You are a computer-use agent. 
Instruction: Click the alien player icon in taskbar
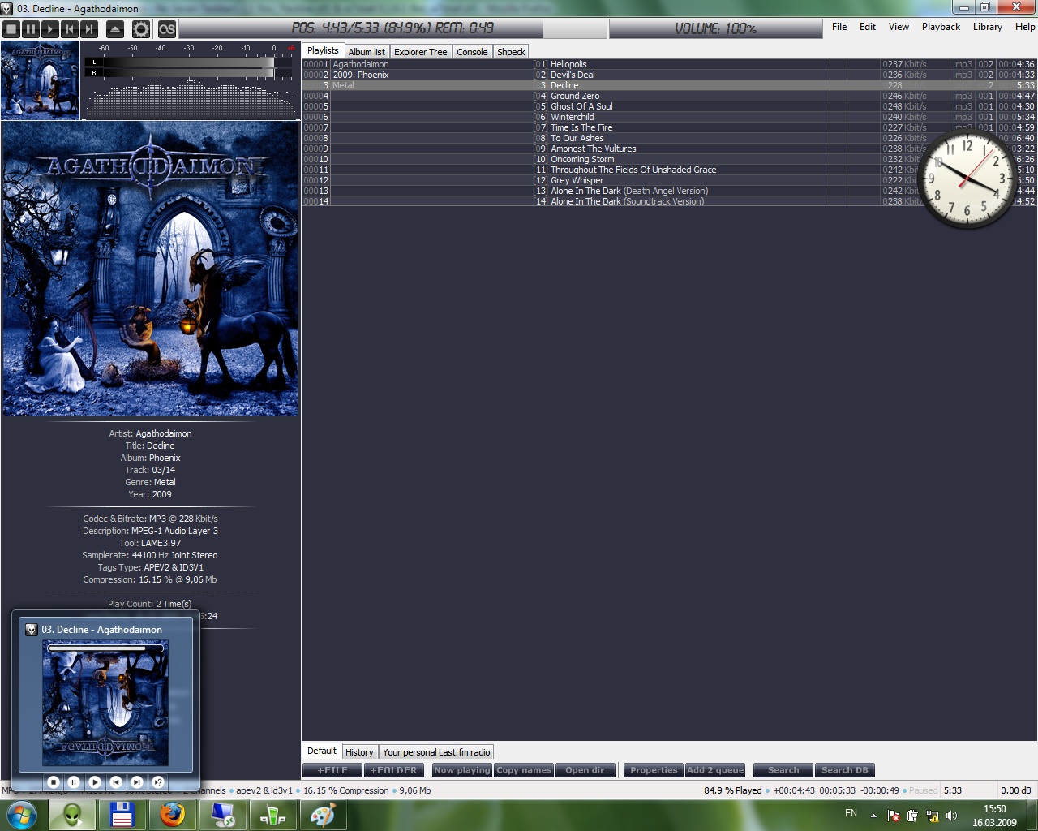(x=72, y=815)
